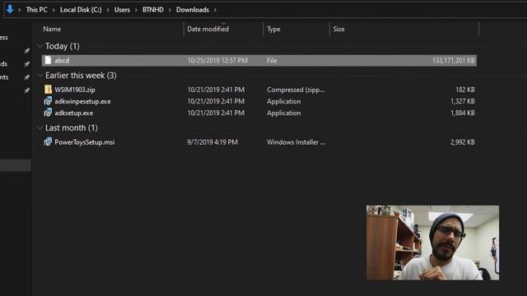Open dropdown chevron after 'Local Disk (C:)'

(108, 10)
